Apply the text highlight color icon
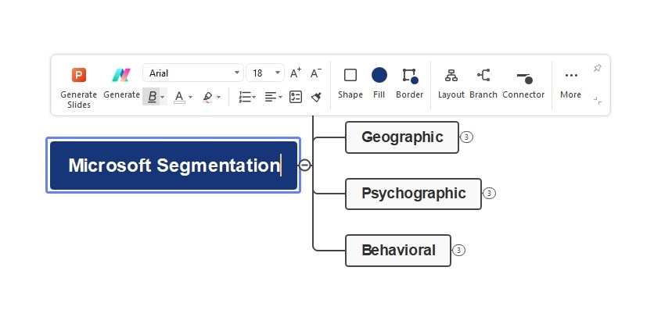Screen dimensions: 672x324 tap(207, 97)
